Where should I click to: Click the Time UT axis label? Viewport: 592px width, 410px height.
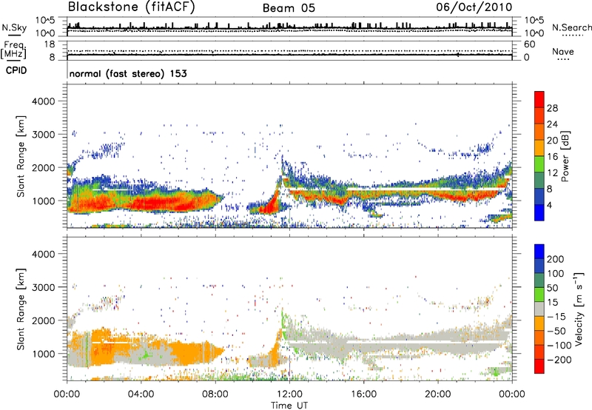coord(289,406)
